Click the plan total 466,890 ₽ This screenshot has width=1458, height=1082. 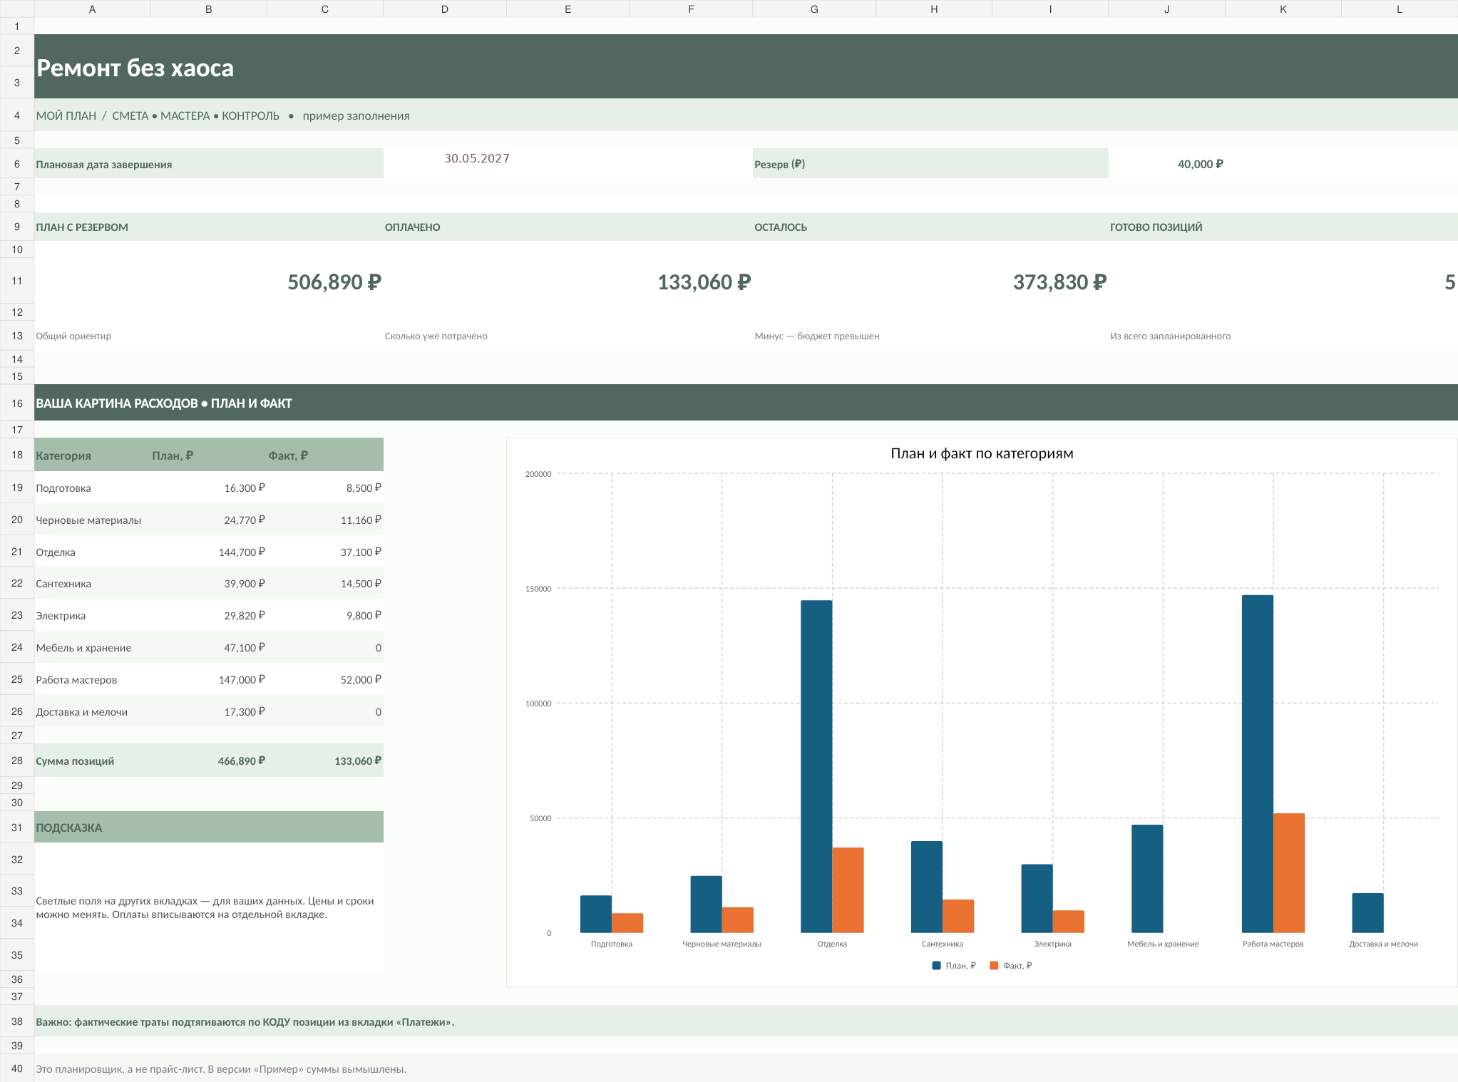(242, 761)
